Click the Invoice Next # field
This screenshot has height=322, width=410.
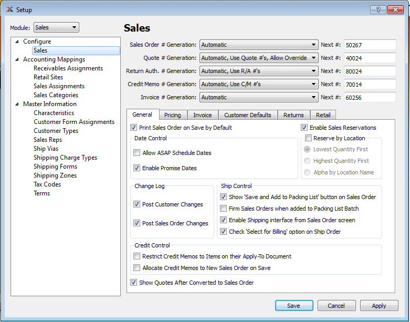tap(370, 97)
